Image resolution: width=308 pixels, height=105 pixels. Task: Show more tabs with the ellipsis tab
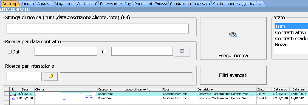(260, 4)
